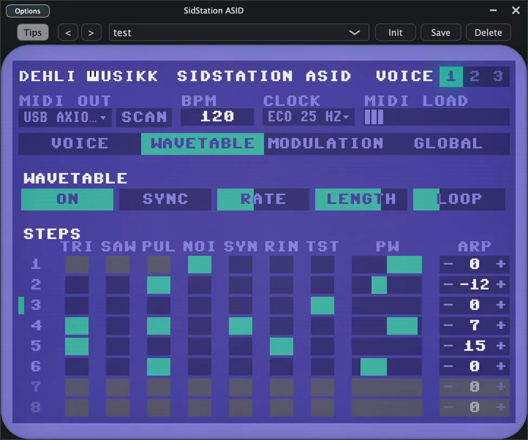Select Voice 3
Image resolution: width=528 pixels, height=440 pixels.
click(x=498, y=76)
